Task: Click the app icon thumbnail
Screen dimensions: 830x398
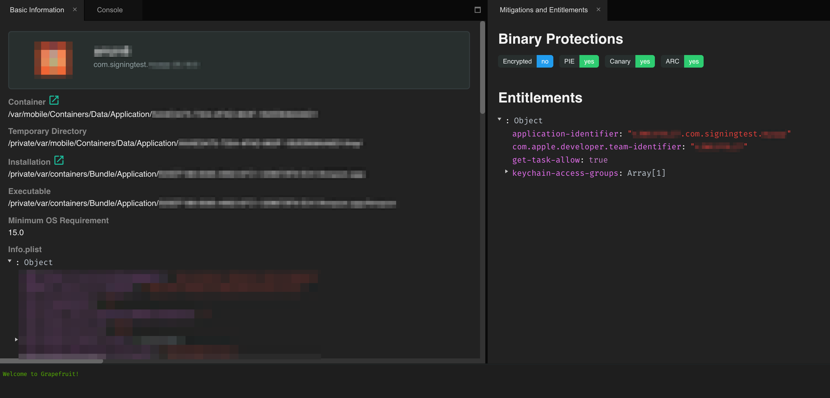Action: tap(53, 60)
